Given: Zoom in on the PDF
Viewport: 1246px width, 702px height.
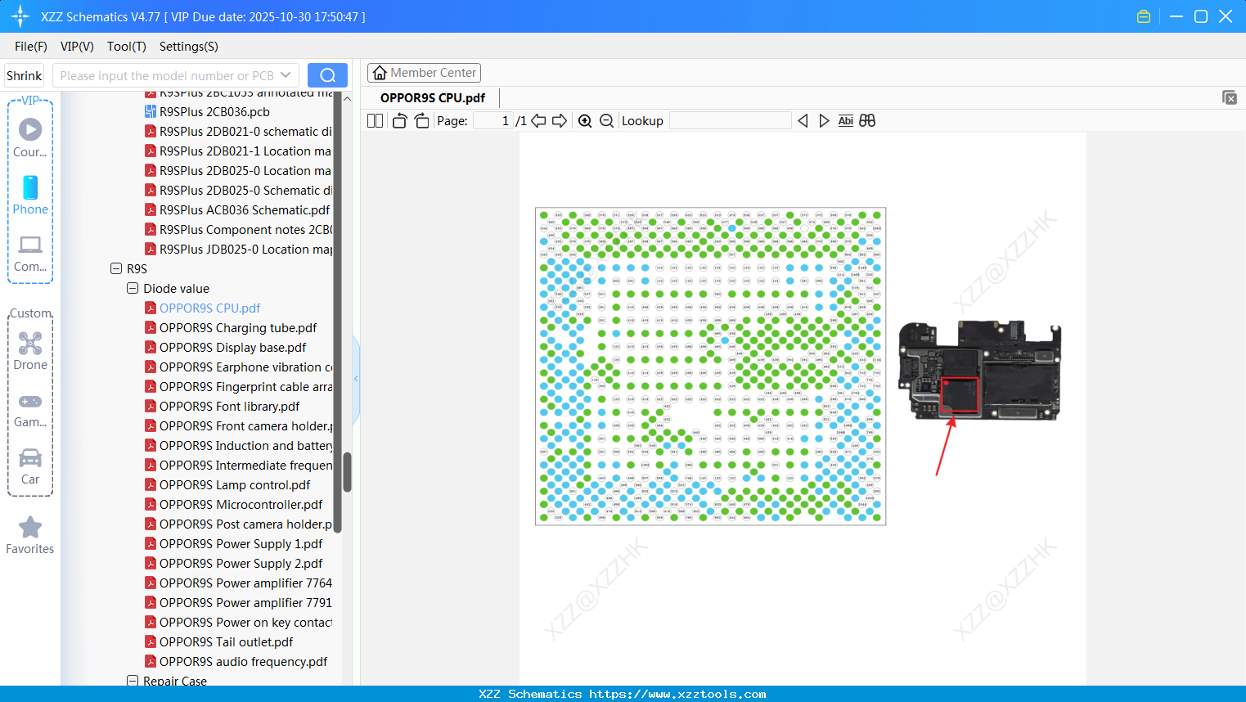Looking at the screenshot, I should (x=585, y=121).
